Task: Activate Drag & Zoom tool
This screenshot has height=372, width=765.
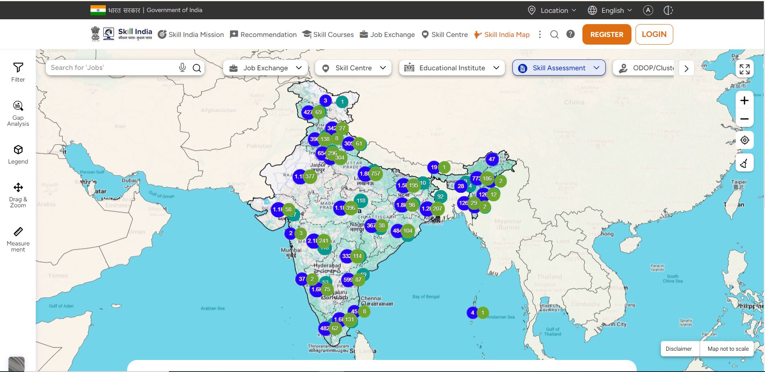Action: 18,195
